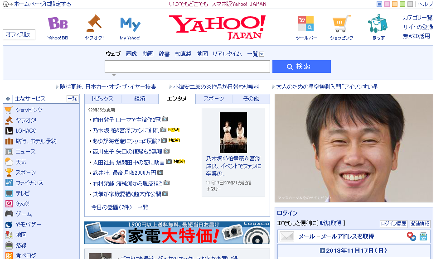Click the 旅行、ホテル予約 suitcase icon
This screenshot has width=436, height=259.
(9, 141)
